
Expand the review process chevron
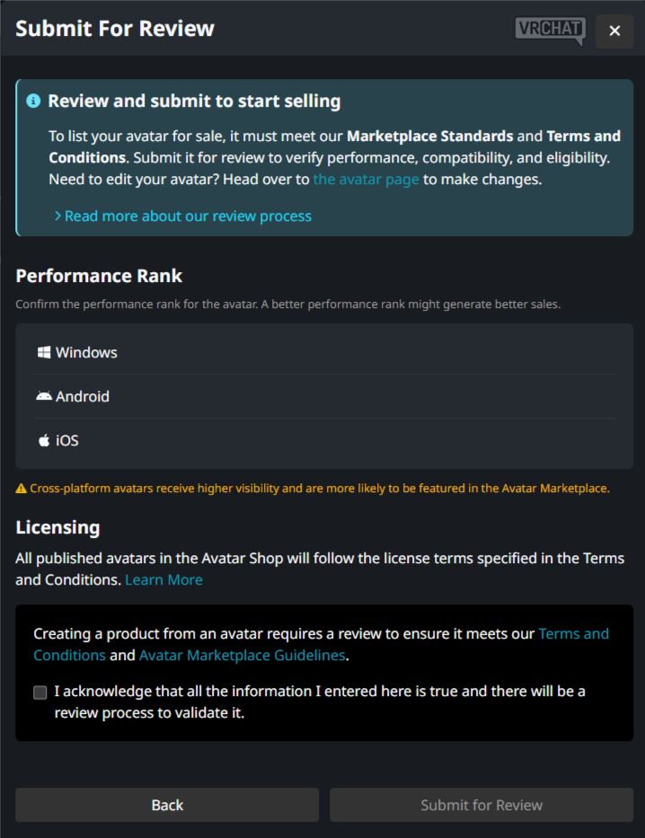click(57, 216)
